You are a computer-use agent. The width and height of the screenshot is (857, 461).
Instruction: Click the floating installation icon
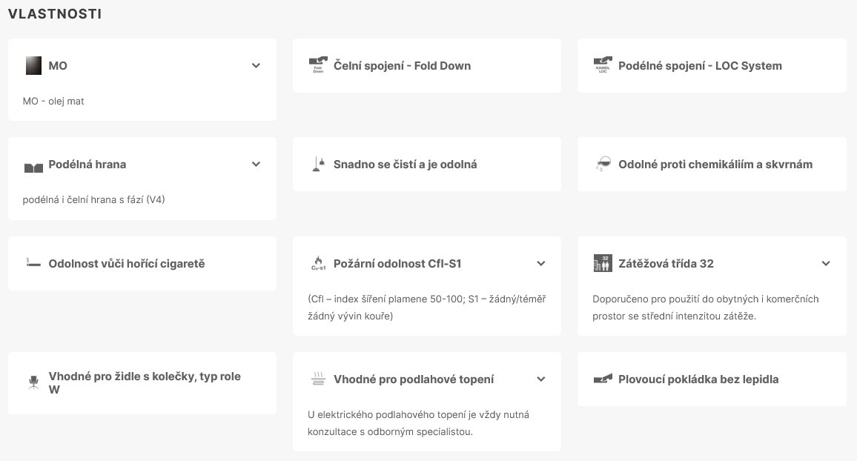coord(602,379)
